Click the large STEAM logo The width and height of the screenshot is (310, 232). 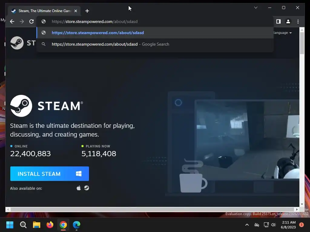47,106
